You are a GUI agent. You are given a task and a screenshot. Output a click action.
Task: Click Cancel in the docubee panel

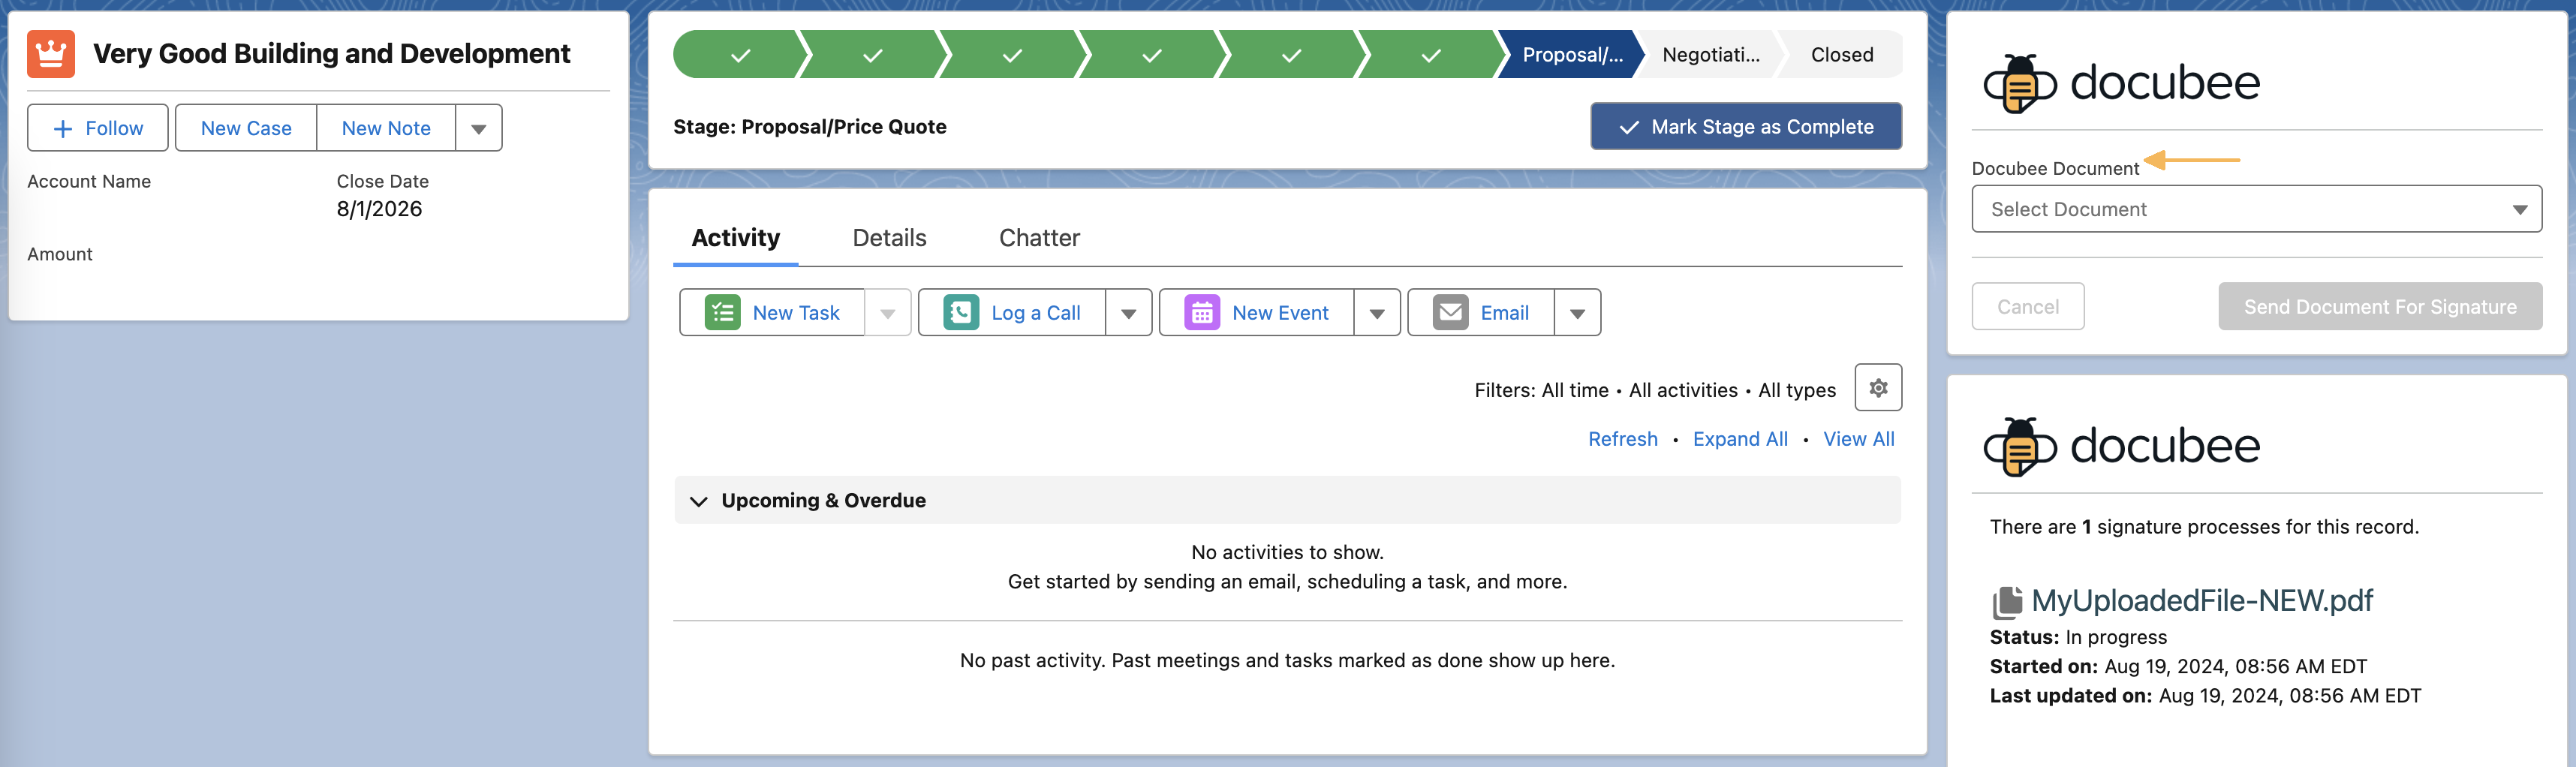coord(2028,307)
